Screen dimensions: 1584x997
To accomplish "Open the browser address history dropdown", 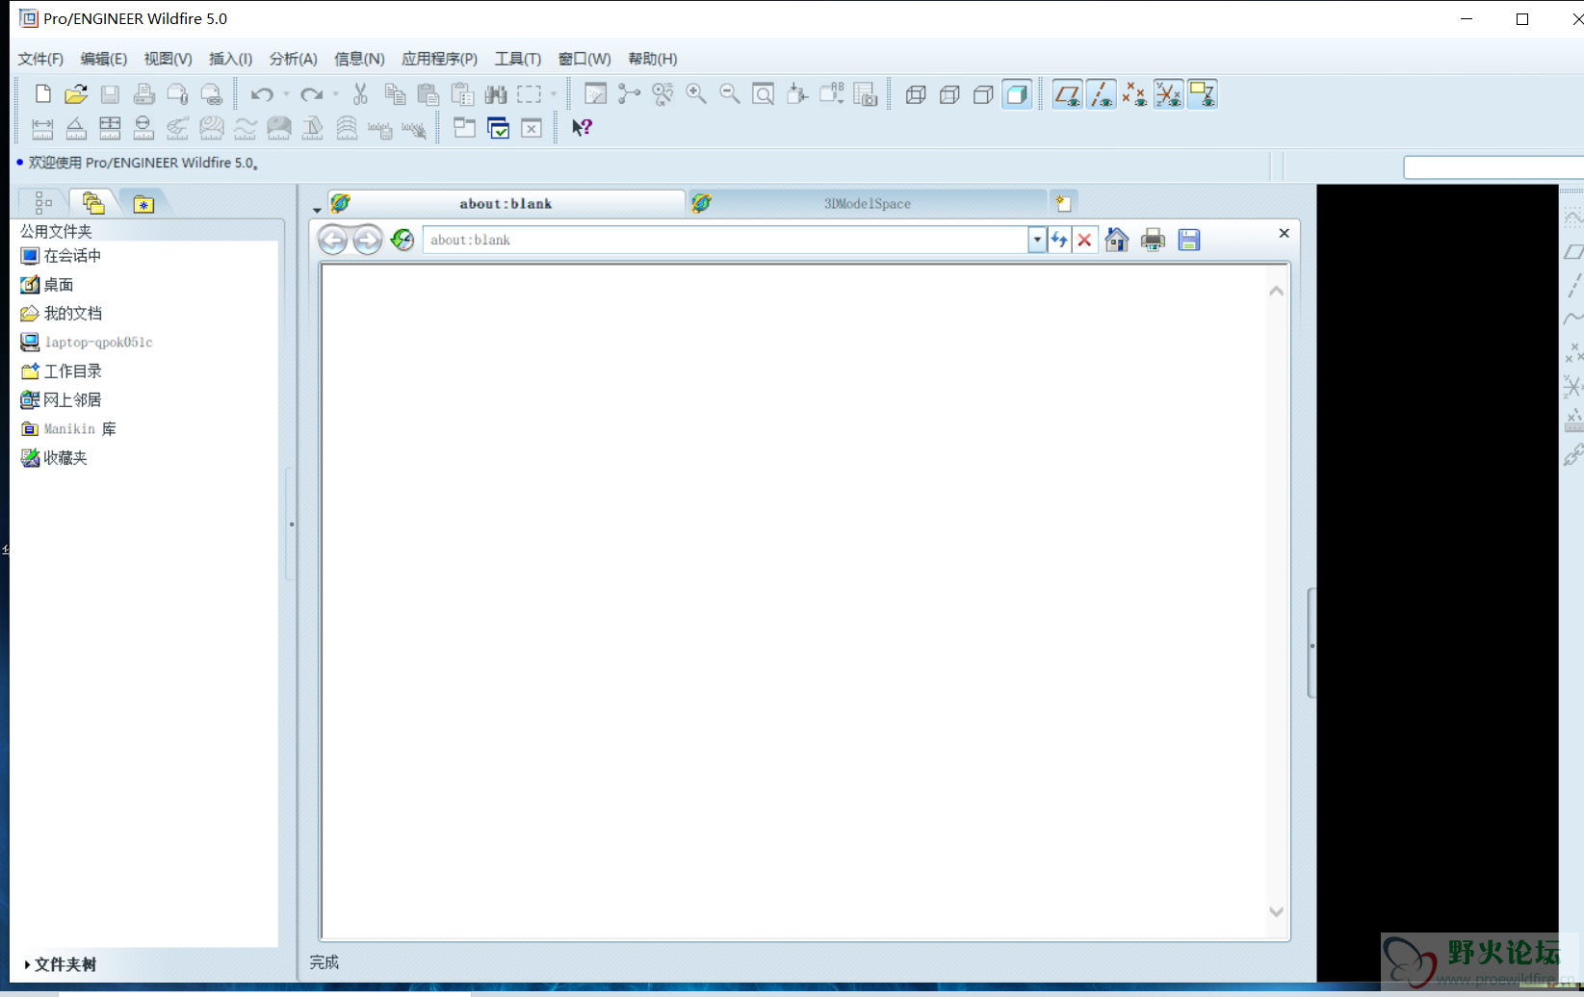I will click(1037, 240).
